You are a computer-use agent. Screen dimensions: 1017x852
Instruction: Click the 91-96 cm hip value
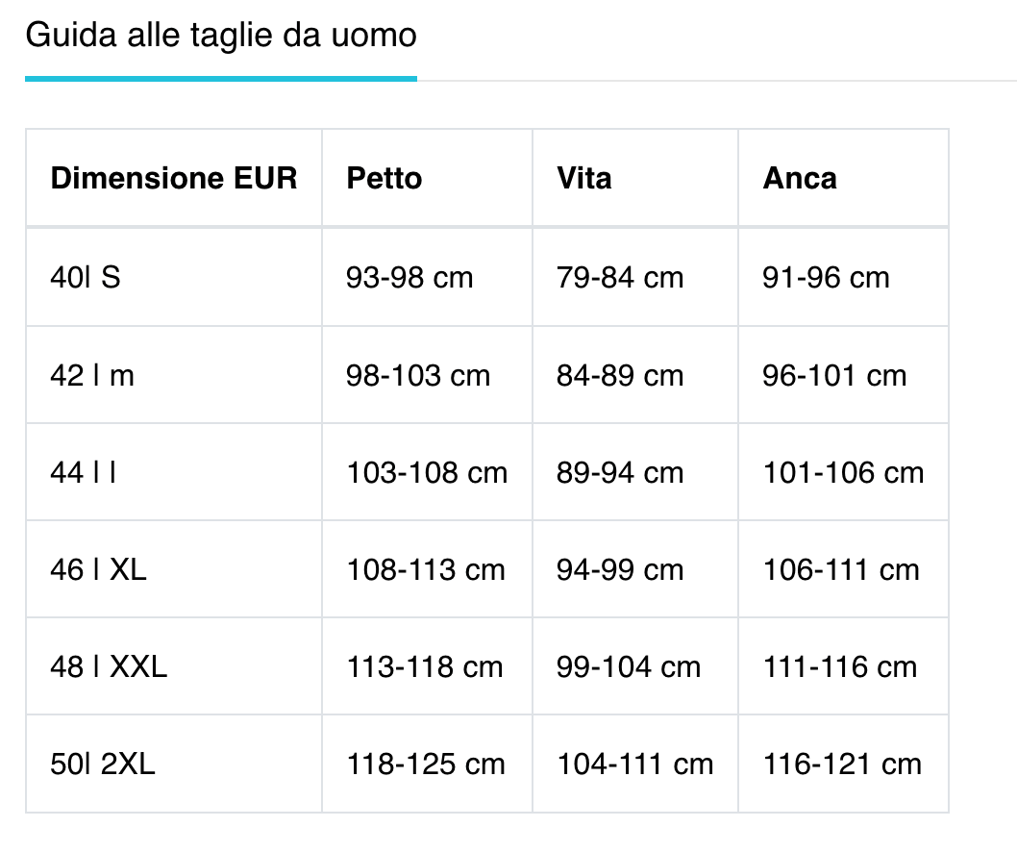pos(827,278)
